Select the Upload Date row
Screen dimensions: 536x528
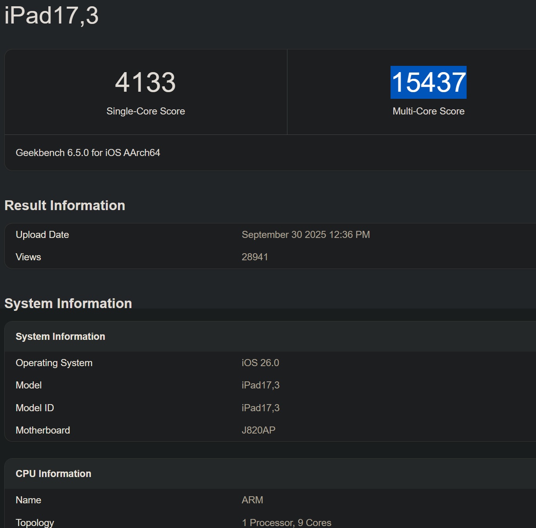42,234
